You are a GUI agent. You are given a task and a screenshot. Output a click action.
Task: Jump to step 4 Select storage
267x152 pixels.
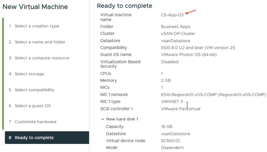point(27,74)
